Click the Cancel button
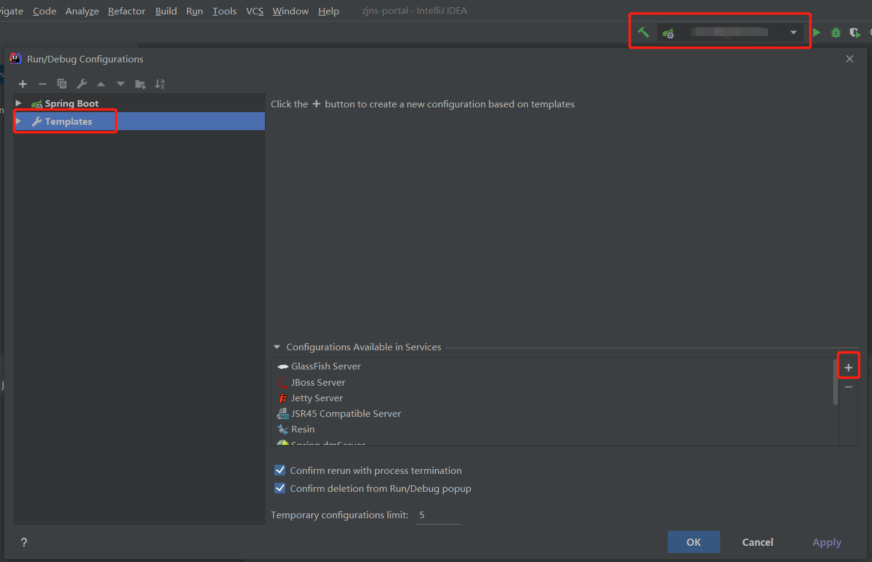872x562 pixels. coord(758,542)
